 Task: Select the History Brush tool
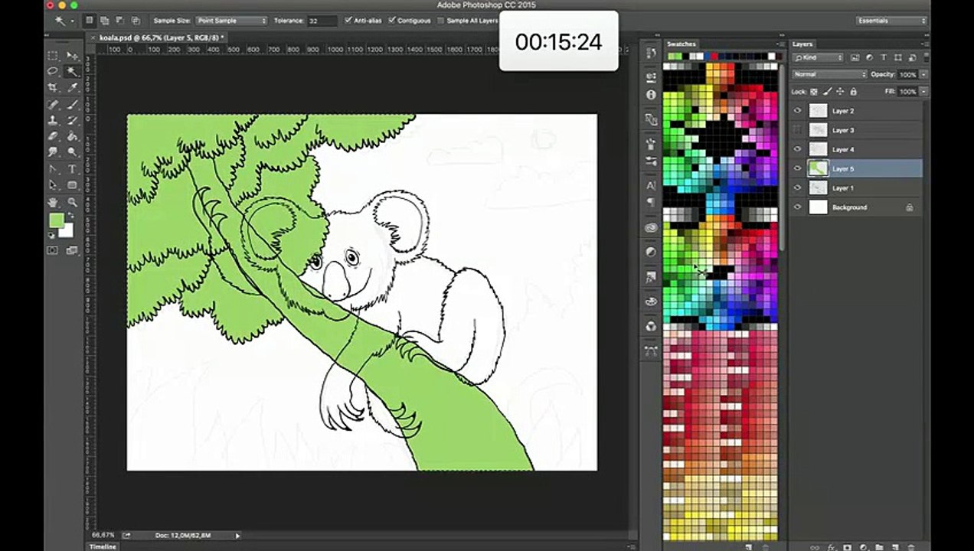[x=73, y=120]
